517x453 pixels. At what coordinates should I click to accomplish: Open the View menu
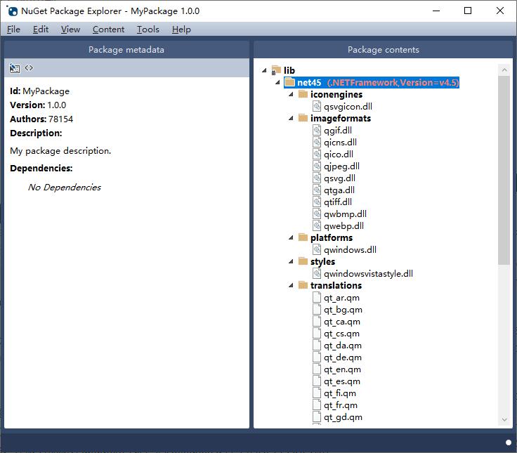coord(70,29)
